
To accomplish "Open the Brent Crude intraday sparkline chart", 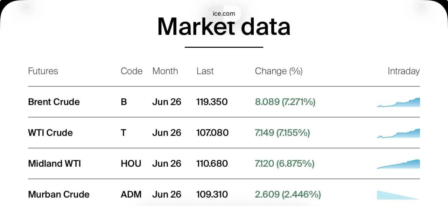I will coord(398,102).
